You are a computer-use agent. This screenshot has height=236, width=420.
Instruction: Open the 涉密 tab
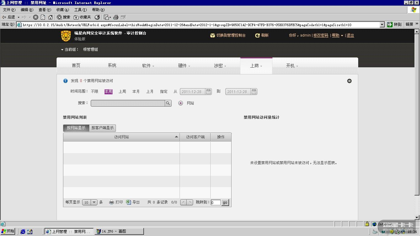[x=220, y=65]
